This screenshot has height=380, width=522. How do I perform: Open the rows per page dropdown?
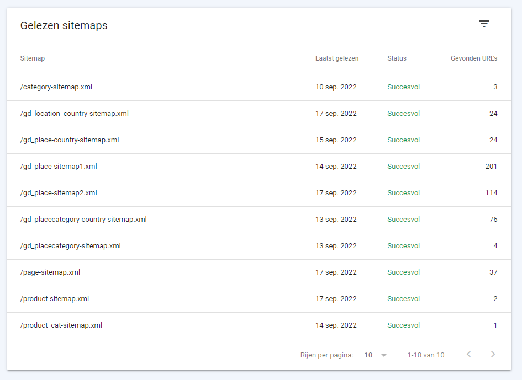click(376, 355)
